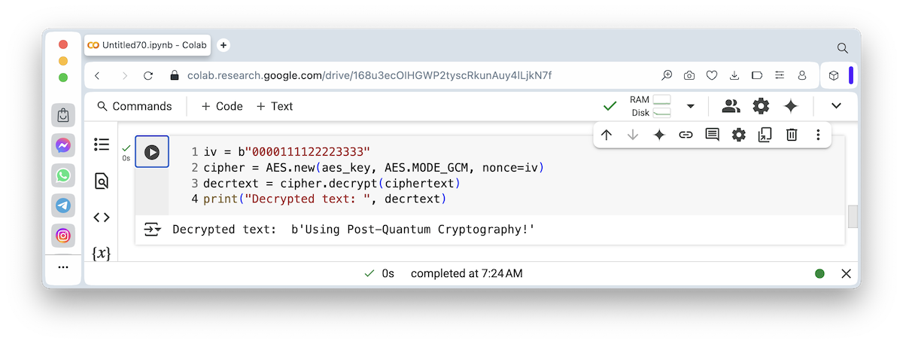Screen dimensions: 903x344
Task: Collapse the header with chevron
Action: click(836, 106)
